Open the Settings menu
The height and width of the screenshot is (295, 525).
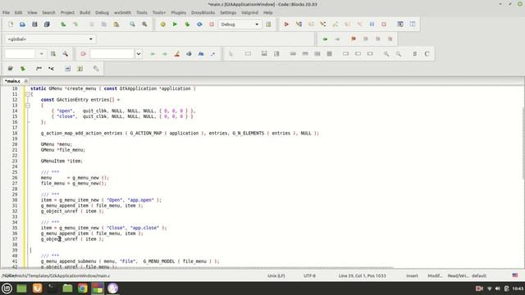228,12
